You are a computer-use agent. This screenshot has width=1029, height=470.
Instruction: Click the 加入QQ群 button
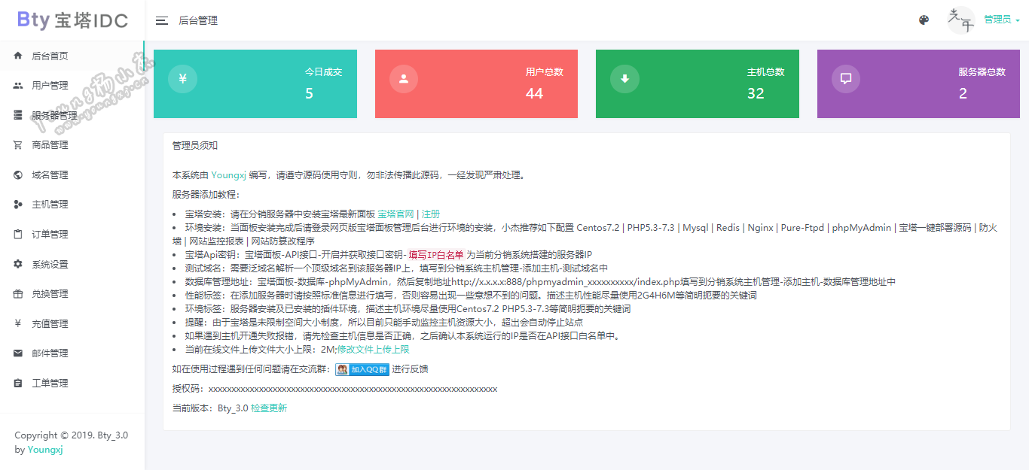[x=362, y=369]
